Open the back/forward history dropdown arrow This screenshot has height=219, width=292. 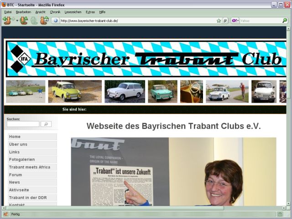[x=17, y=21]
